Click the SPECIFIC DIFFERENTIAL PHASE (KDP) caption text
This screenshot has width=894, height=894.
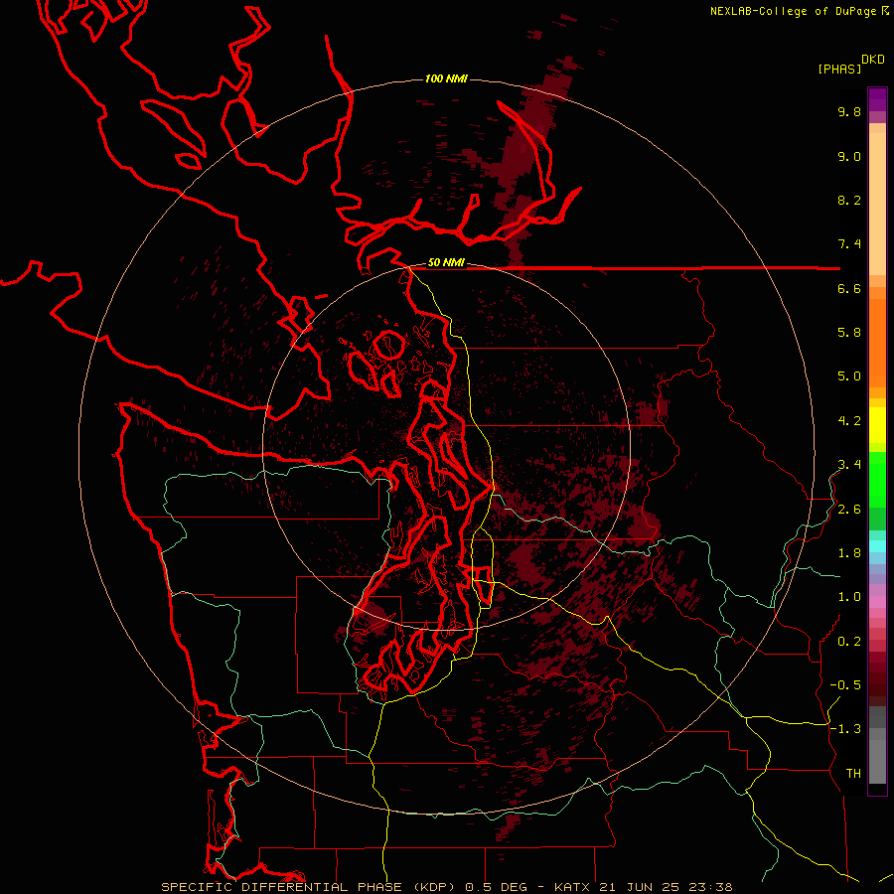pyautogui.click(x=310, y=887)
